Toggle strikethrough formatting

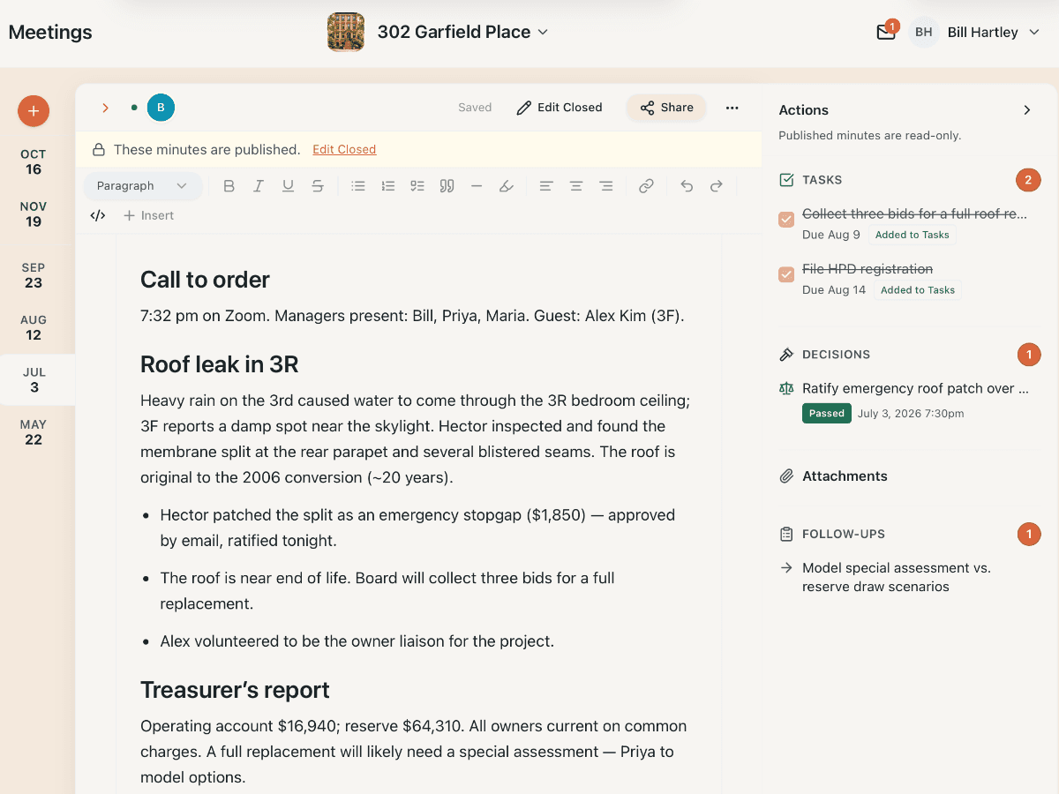tap(318, 186)
